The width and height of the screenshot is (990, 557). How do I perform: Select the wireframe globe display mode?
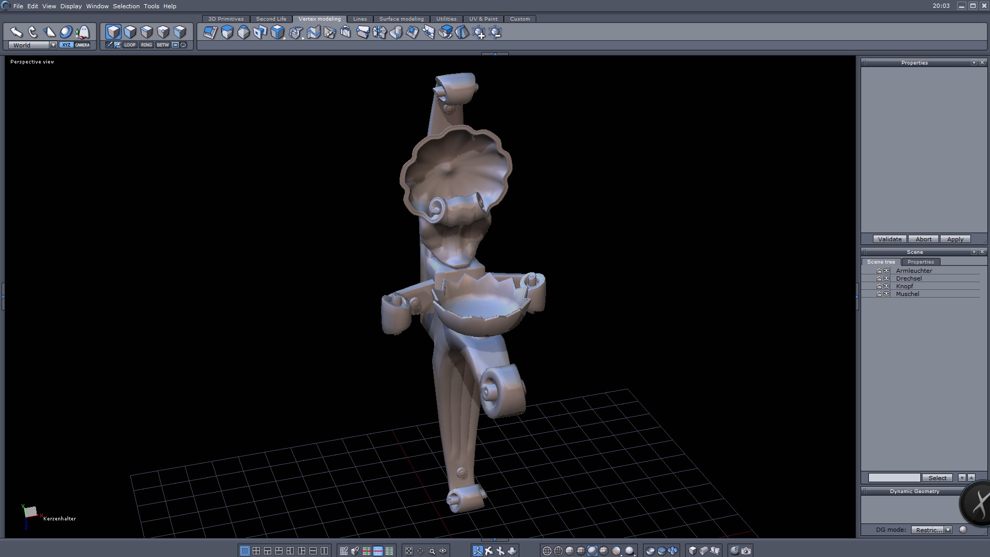[x=547, y=551]
